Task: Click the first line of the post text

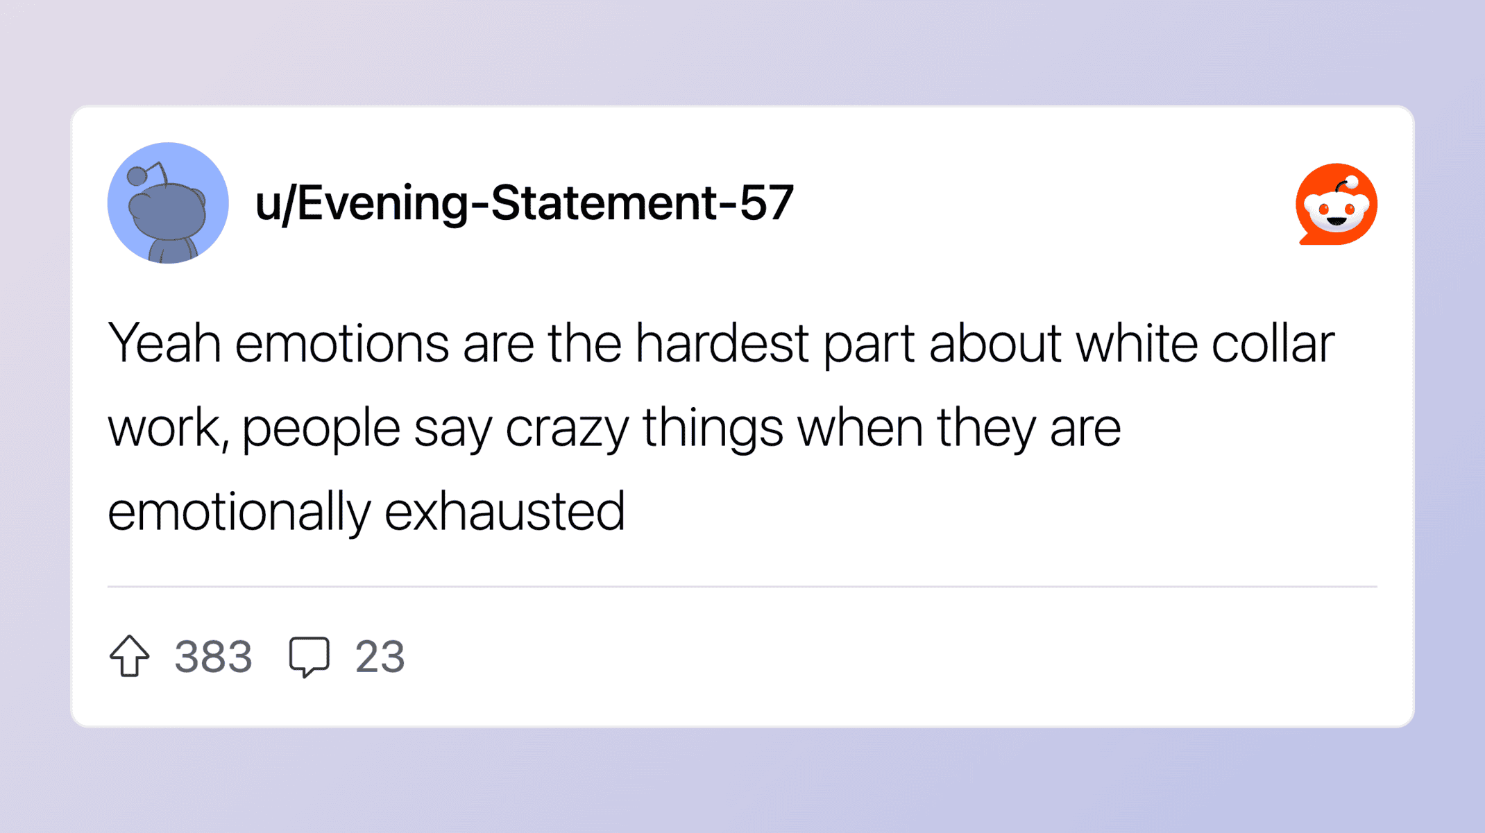Action: click(x=720, y=343)
